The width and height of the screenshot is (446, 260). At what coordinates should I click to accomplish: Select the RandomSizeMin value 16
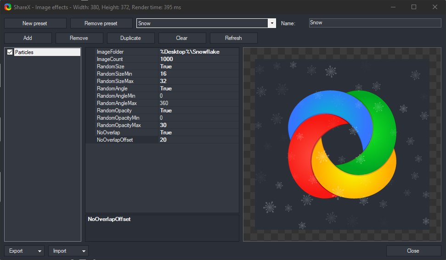pos(198,74)
